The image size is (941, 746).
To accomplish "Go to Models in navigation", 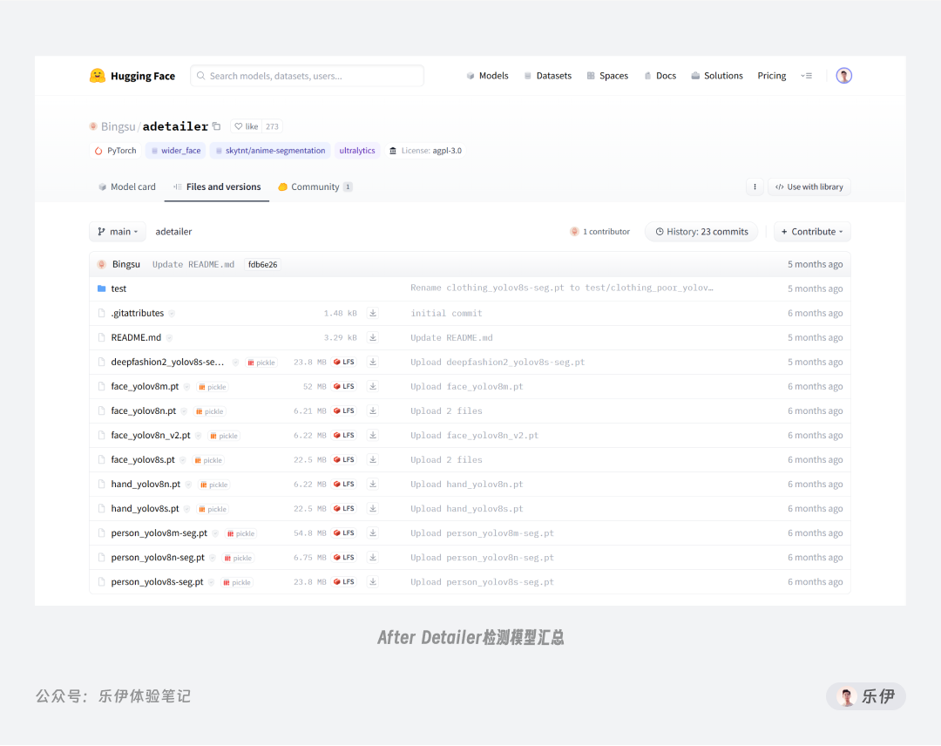I will 487,76.
